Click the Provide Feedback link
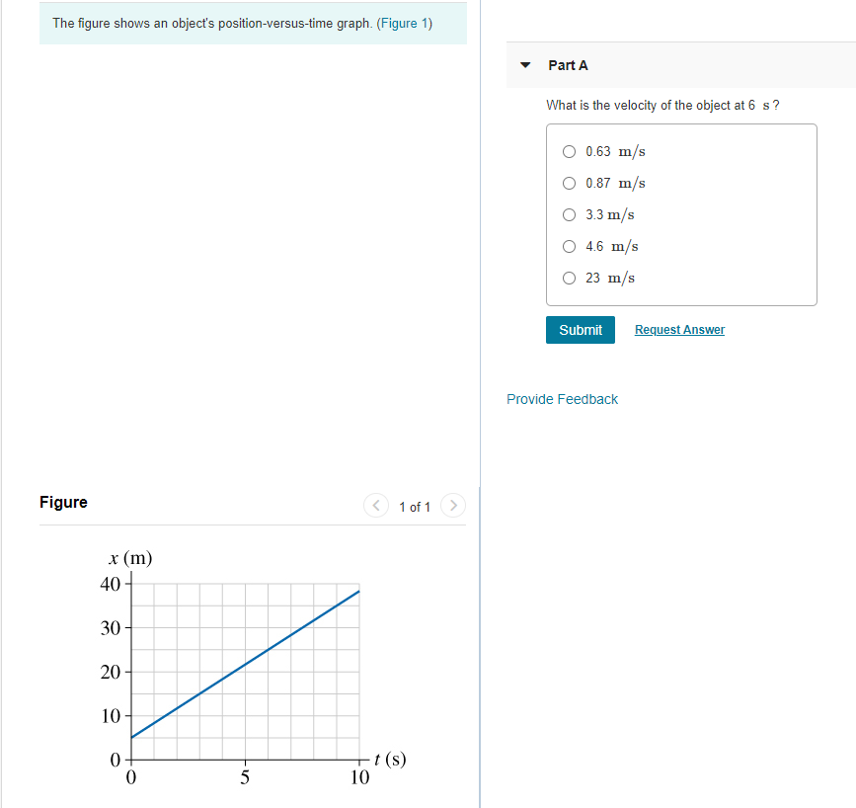 tap(562, 399)
